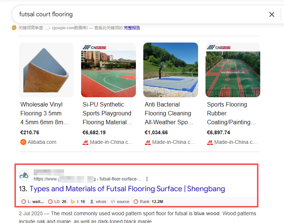Click the 2 Jul 2025 result snippet text
Image resolution: width=284 pixels, height=223 pixels.
137,217
